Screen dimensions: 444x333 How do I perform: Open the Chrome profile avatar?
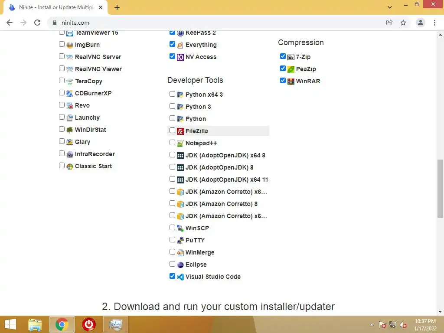pos(421,23)
